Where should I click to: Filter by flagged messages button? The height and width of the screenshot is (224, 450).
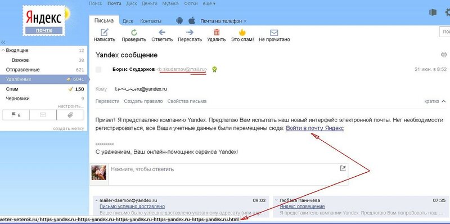click(x=16, y=115)
